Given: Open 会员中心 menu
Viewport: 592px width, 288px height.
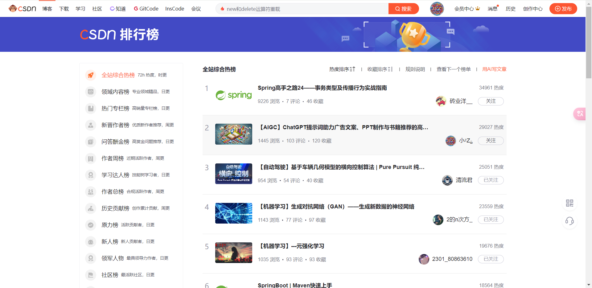Looking at the screenshot, I should 467,9.
